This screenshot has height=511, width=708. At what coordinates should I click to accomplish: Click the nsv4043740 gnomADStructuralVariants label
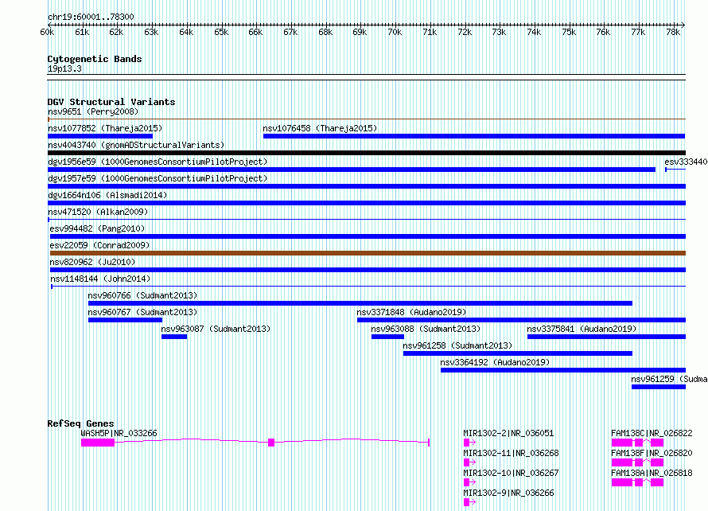point(136,145)
